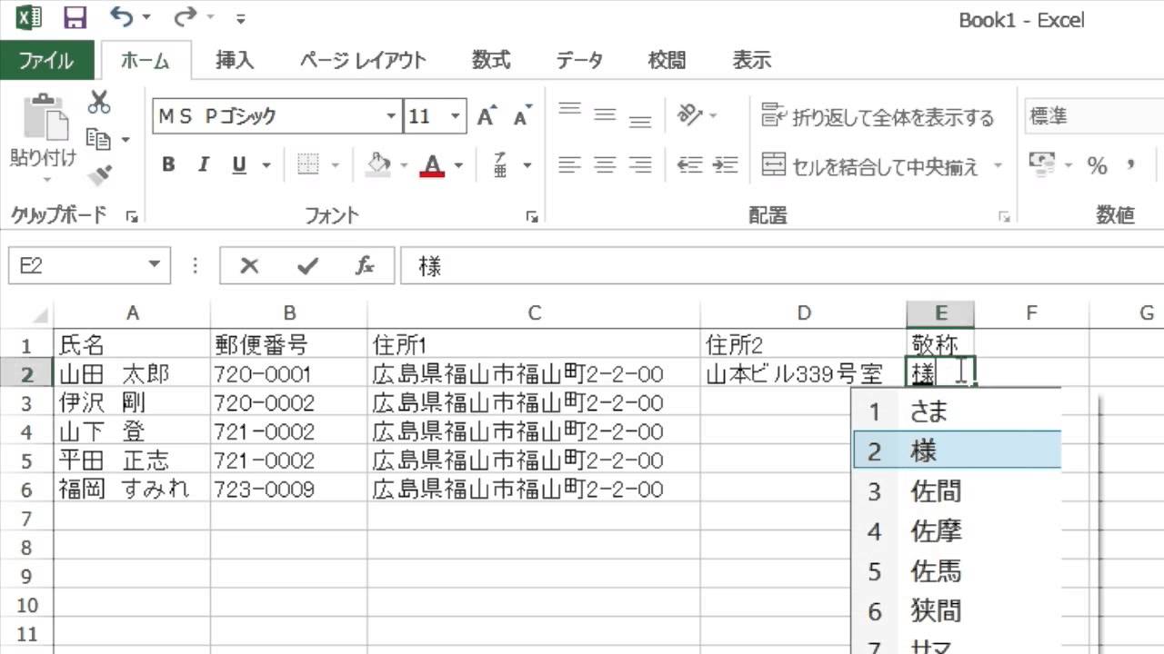Open Alignment dialog launcher in 配置 group
The height and width of the screenshot is (654, 1164).
[1005, 216]
